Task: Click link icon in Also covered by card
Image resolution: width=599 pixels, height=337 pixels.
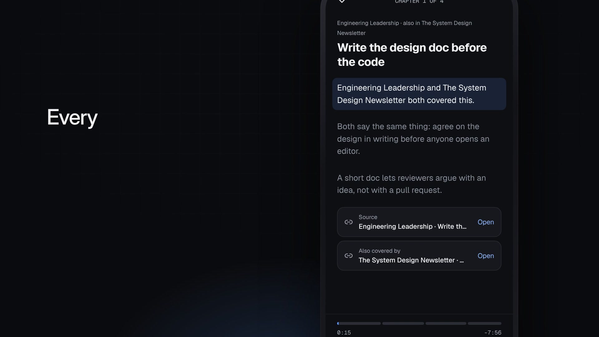Action: tap(348, 256)
